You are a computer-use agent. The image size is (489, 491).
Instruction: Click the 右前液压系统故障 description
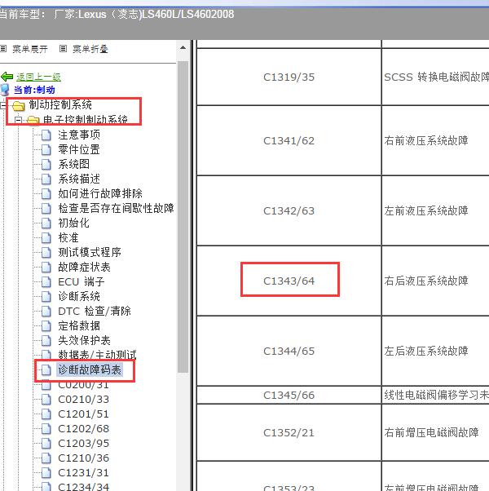coord(426,140)
